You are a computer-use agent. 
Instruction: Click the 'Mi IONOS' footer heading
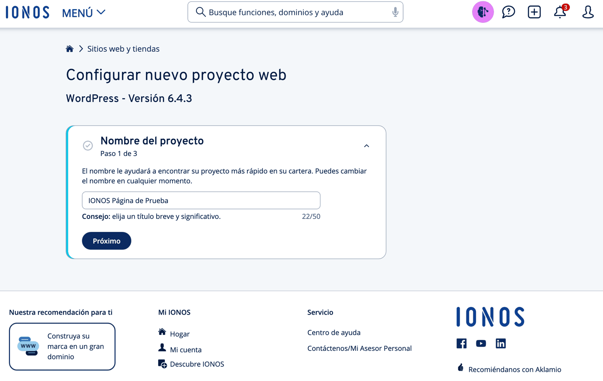[174, 312]
